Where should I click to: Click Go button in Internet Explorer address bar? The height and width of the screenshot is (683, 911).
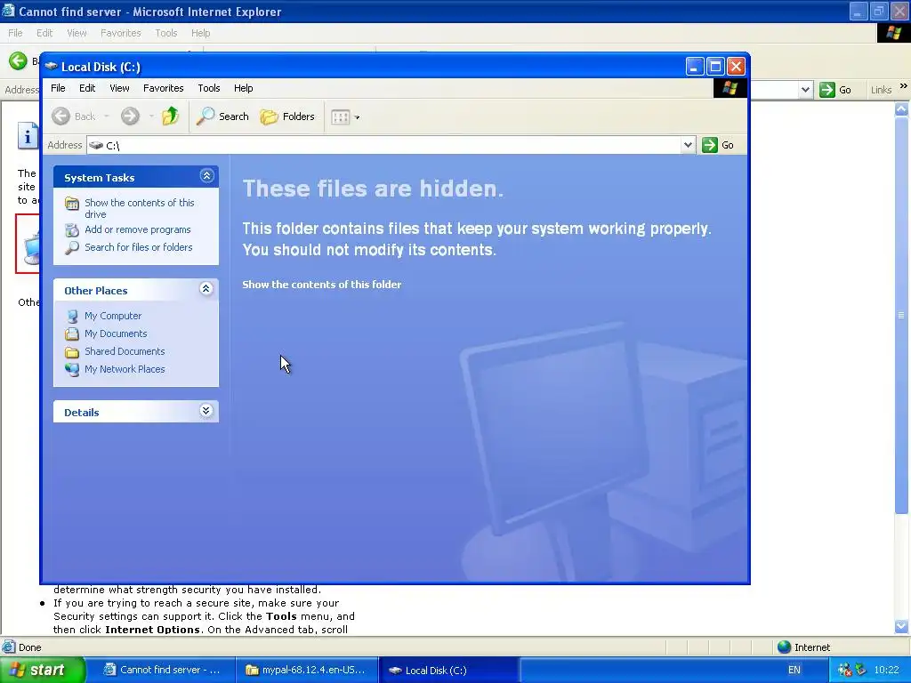point(834,90)
